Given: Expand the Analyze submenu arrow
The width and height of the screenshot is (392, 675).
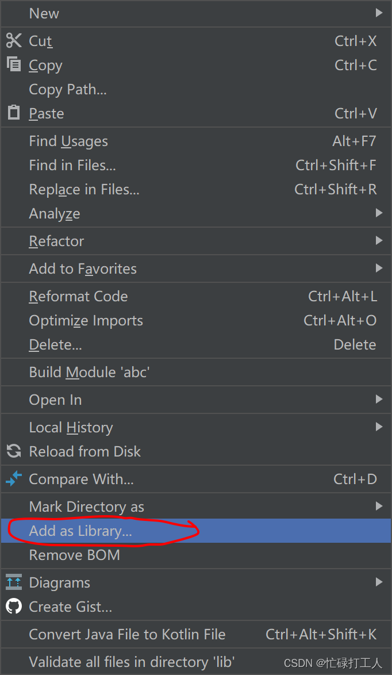Looking at the screenshot, I should 379,213.
